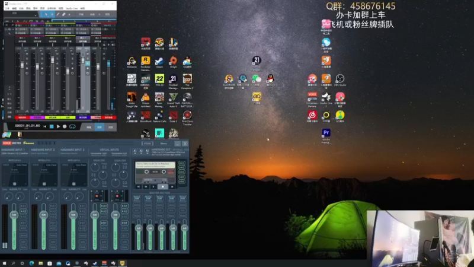Select the Arrow tool in Studio One
This screenshot has width=474, height=267.
click(46, 14)
